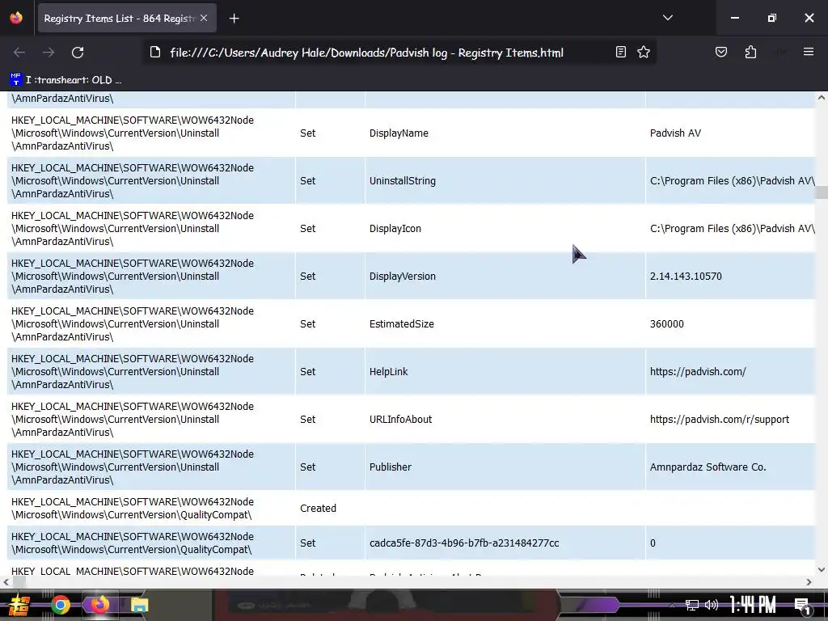This screenshot has height=621, width=828.
Task: Click the 'DisplayVersion' cell
Action: coord(505,277)
